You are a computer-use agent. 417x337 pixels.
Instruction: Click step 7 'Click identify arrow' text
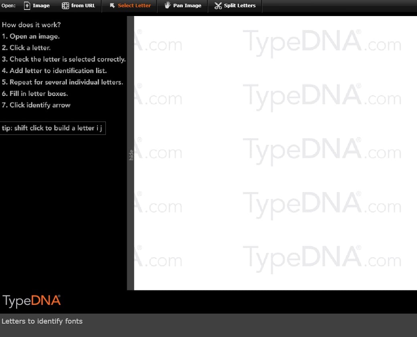coord(36,105)
